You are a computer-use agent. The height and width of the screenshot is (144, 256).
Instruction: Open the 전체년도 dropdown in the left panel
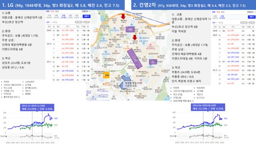point(86,12)
